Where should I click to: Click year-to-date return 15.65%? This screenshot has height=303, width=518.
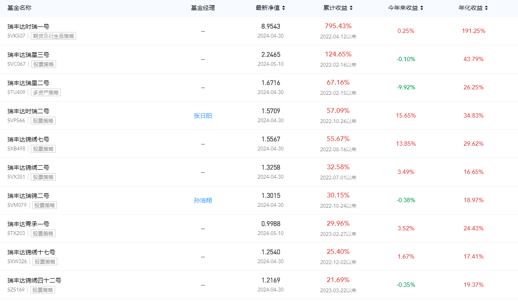click(406, 115)
